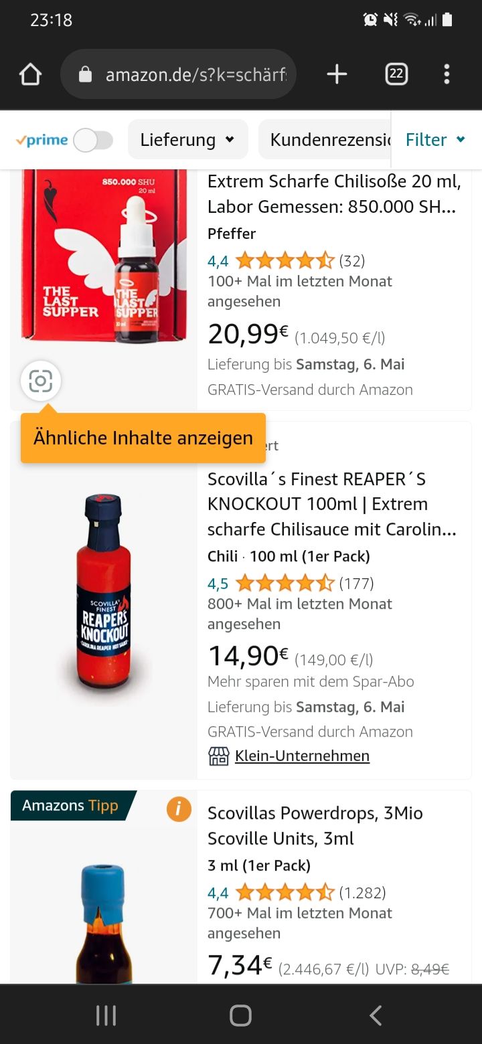The image size is (482, 1044).
Task: Tap the camera visual search icon
Action: click(x=41, y=381)
